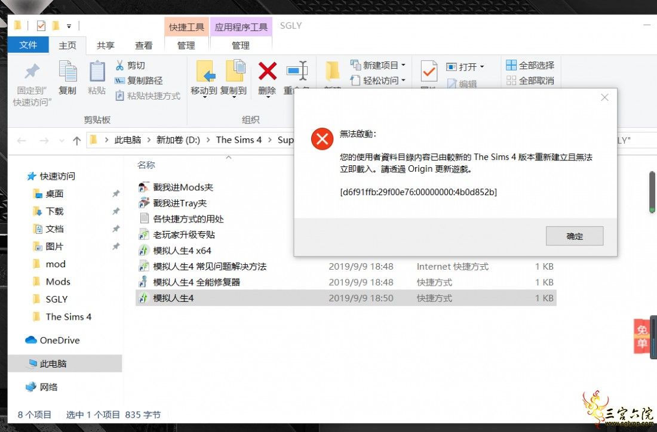The width and height of the screenshot is (657, 432).
Task: Expand the New Item (新建项目) dropdown
Action: [404, 65]
